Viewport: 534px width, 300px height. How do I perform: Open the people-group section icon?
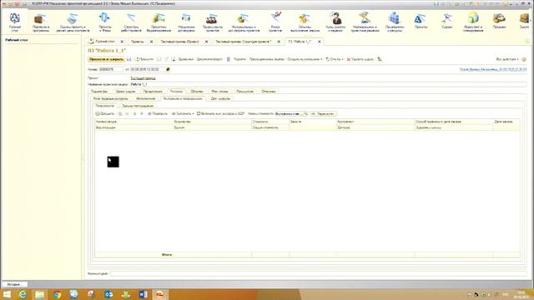click(212, 22)
